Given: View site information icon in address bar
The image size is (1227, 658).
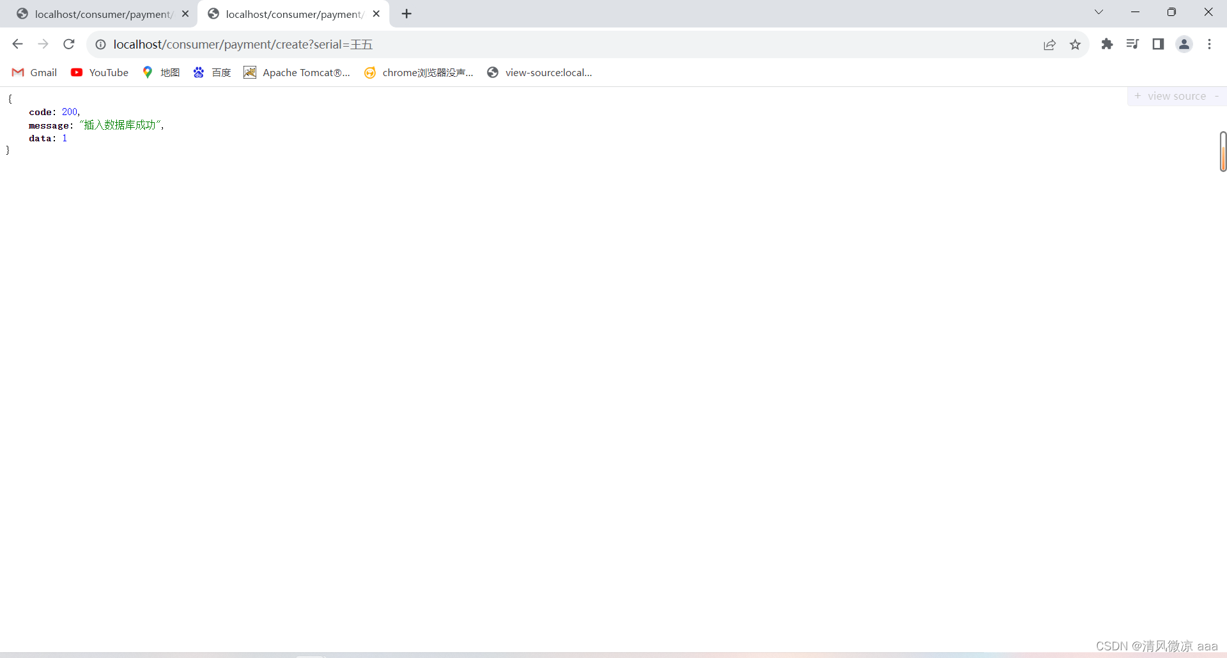Looking at the screenshot, I should click(x=100, y=44).
